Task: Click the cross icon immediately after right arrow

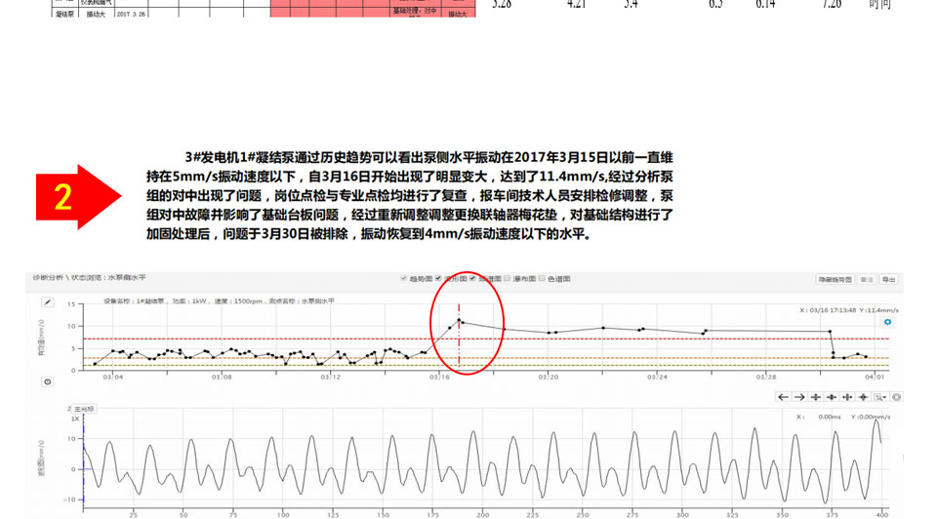Action: (x=816, y=397)
